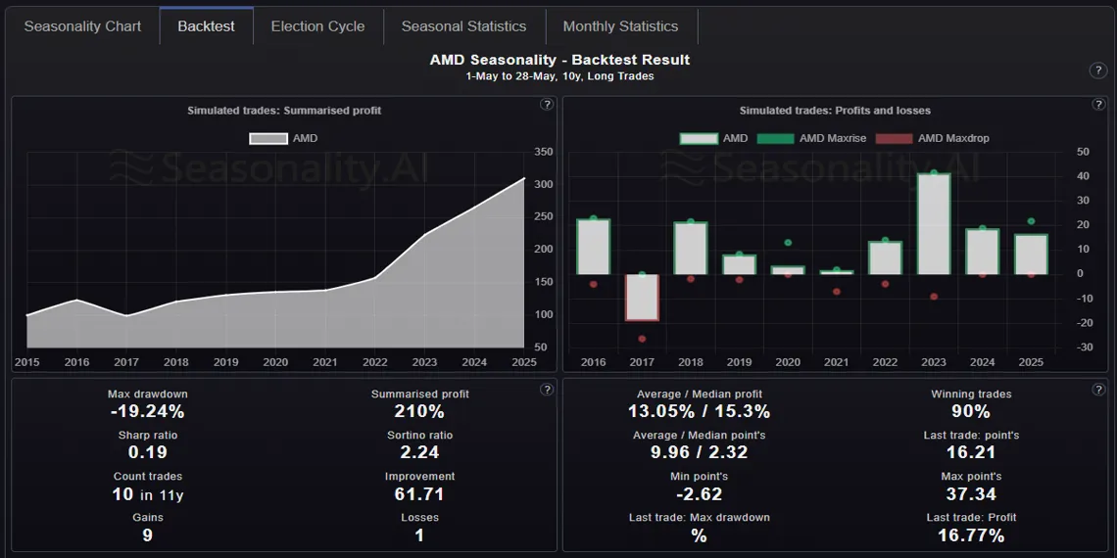Viewport: 1117px width, 558px height.
Task: Open help for Profits and losses chart
Action: point(1097,105)
